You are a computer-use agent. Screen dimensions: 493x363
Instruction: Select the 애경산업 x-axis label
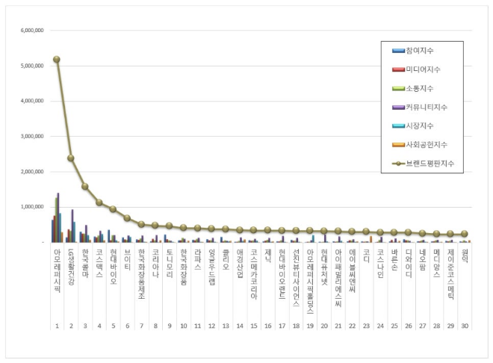(x=239, y=260)
